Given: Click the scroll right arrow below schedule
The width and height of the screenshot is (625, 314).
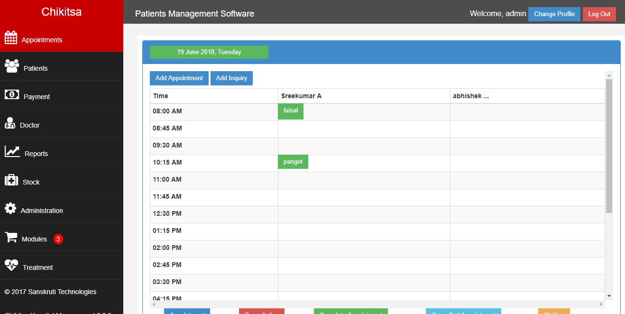Looking at the screenshot, I should (x=601, y=304).
